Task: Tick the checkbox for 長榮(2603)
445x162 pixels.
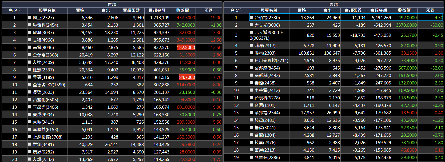Action: point(30,92)
